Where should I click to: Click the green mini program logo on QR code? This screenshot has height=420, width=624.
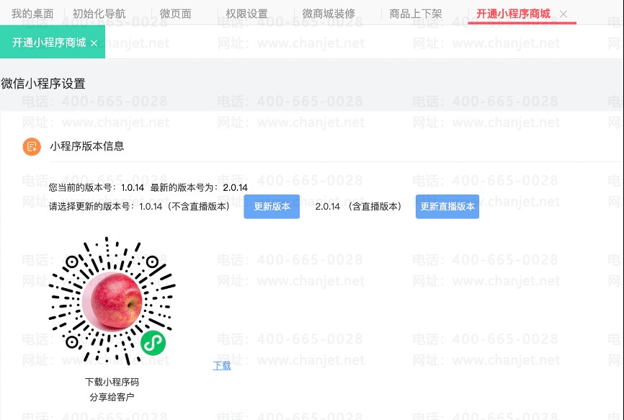[x=153, y=343]
